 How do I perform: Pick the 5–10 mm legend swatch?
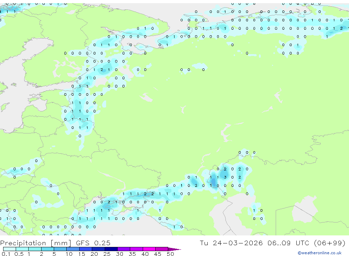click(x=60, y=249)
